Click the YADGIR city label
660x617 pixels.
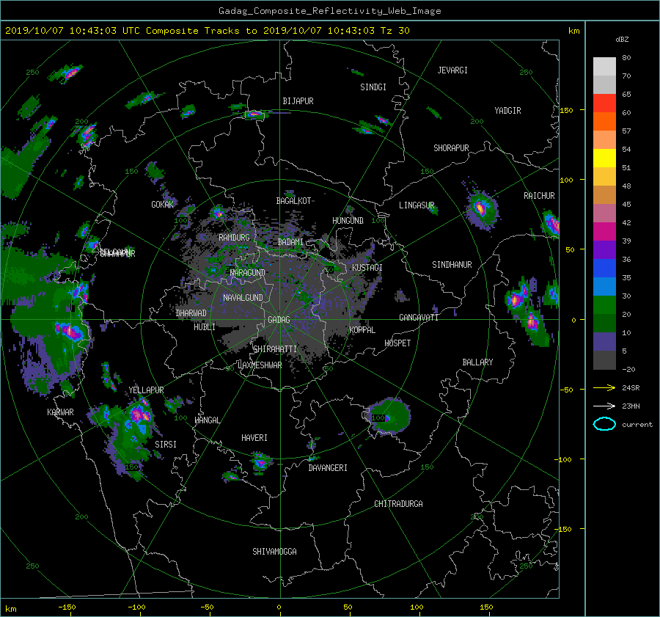coord(507,111)
